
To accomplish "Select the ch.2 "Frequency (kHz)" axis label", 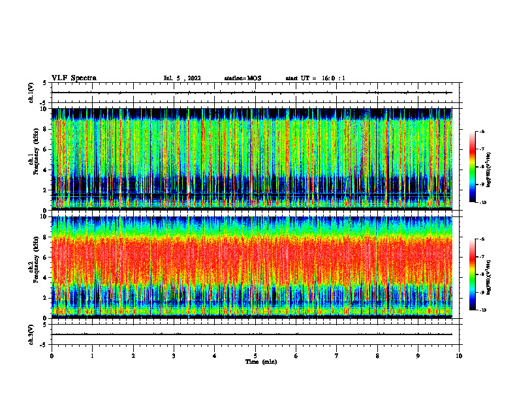I will [36, 259].
